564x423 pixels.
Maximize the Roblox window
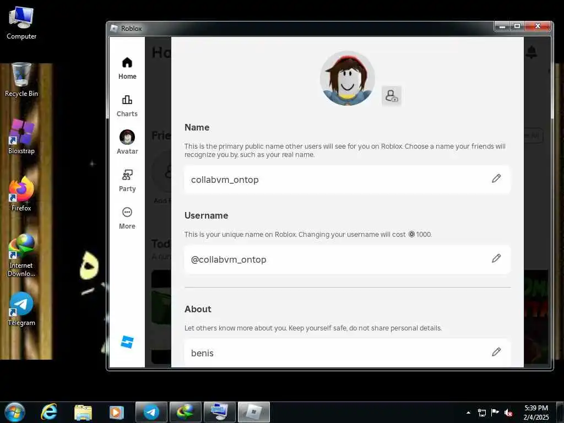point(517,26)
